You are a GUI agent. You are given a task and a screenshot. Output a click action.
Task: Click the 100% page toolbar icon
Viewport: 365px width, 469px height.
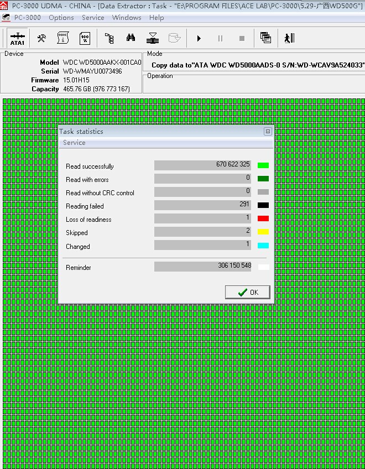click(x=85, y=38)
